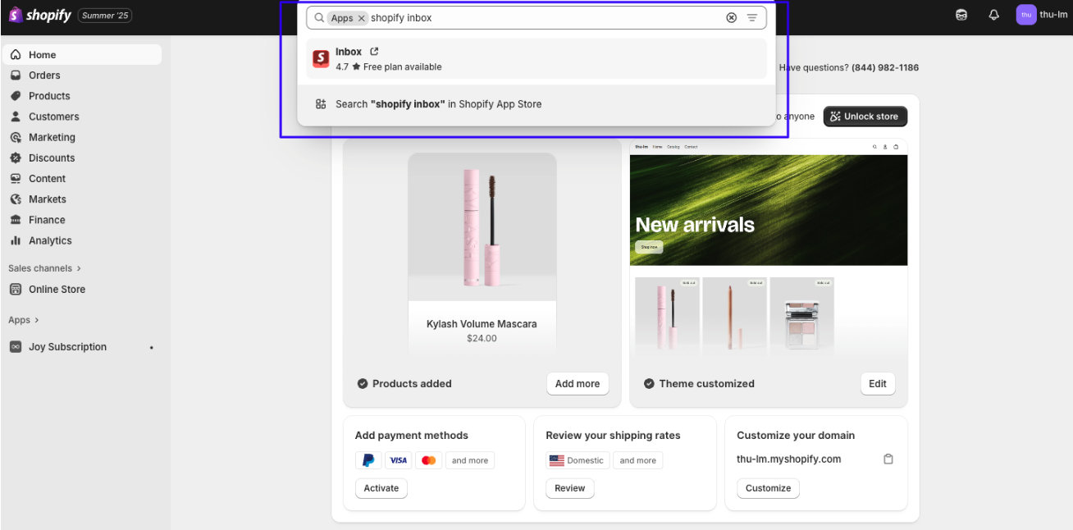The width and height of the screenshot is (1073, 530).
Task: Go to Home in sidebar
Action: tap(82, 55)
